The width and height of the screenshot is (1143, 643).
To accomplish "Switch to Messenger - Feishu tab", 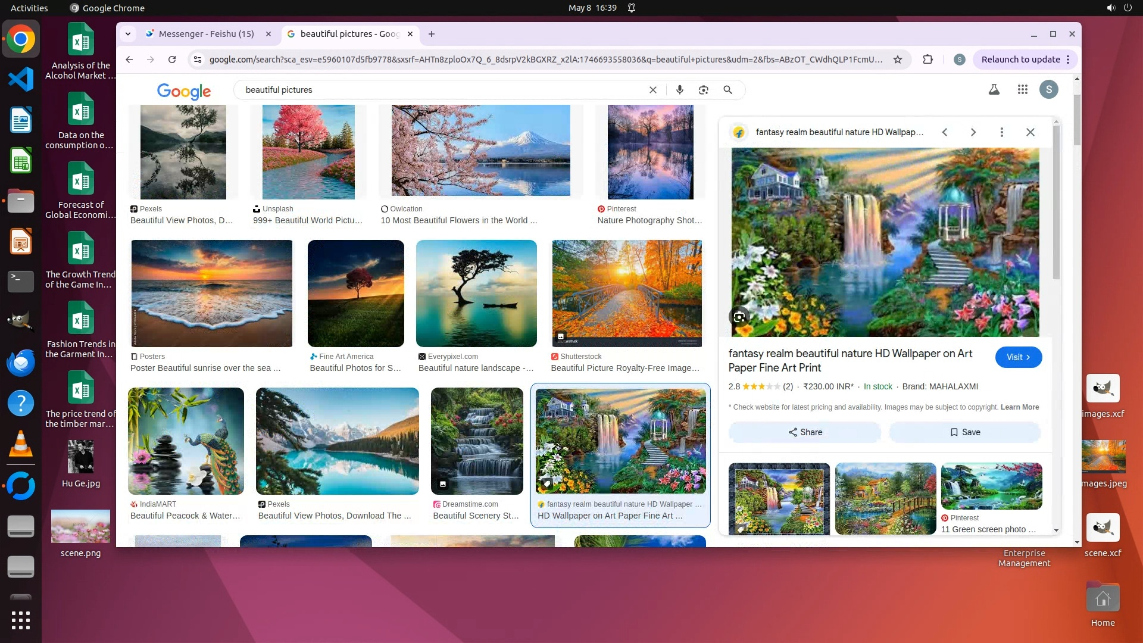I will 206,34.
